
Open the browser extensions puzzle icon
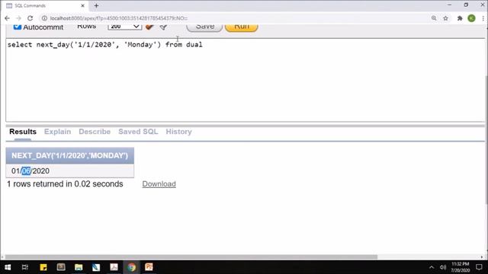tap(460, 18)
